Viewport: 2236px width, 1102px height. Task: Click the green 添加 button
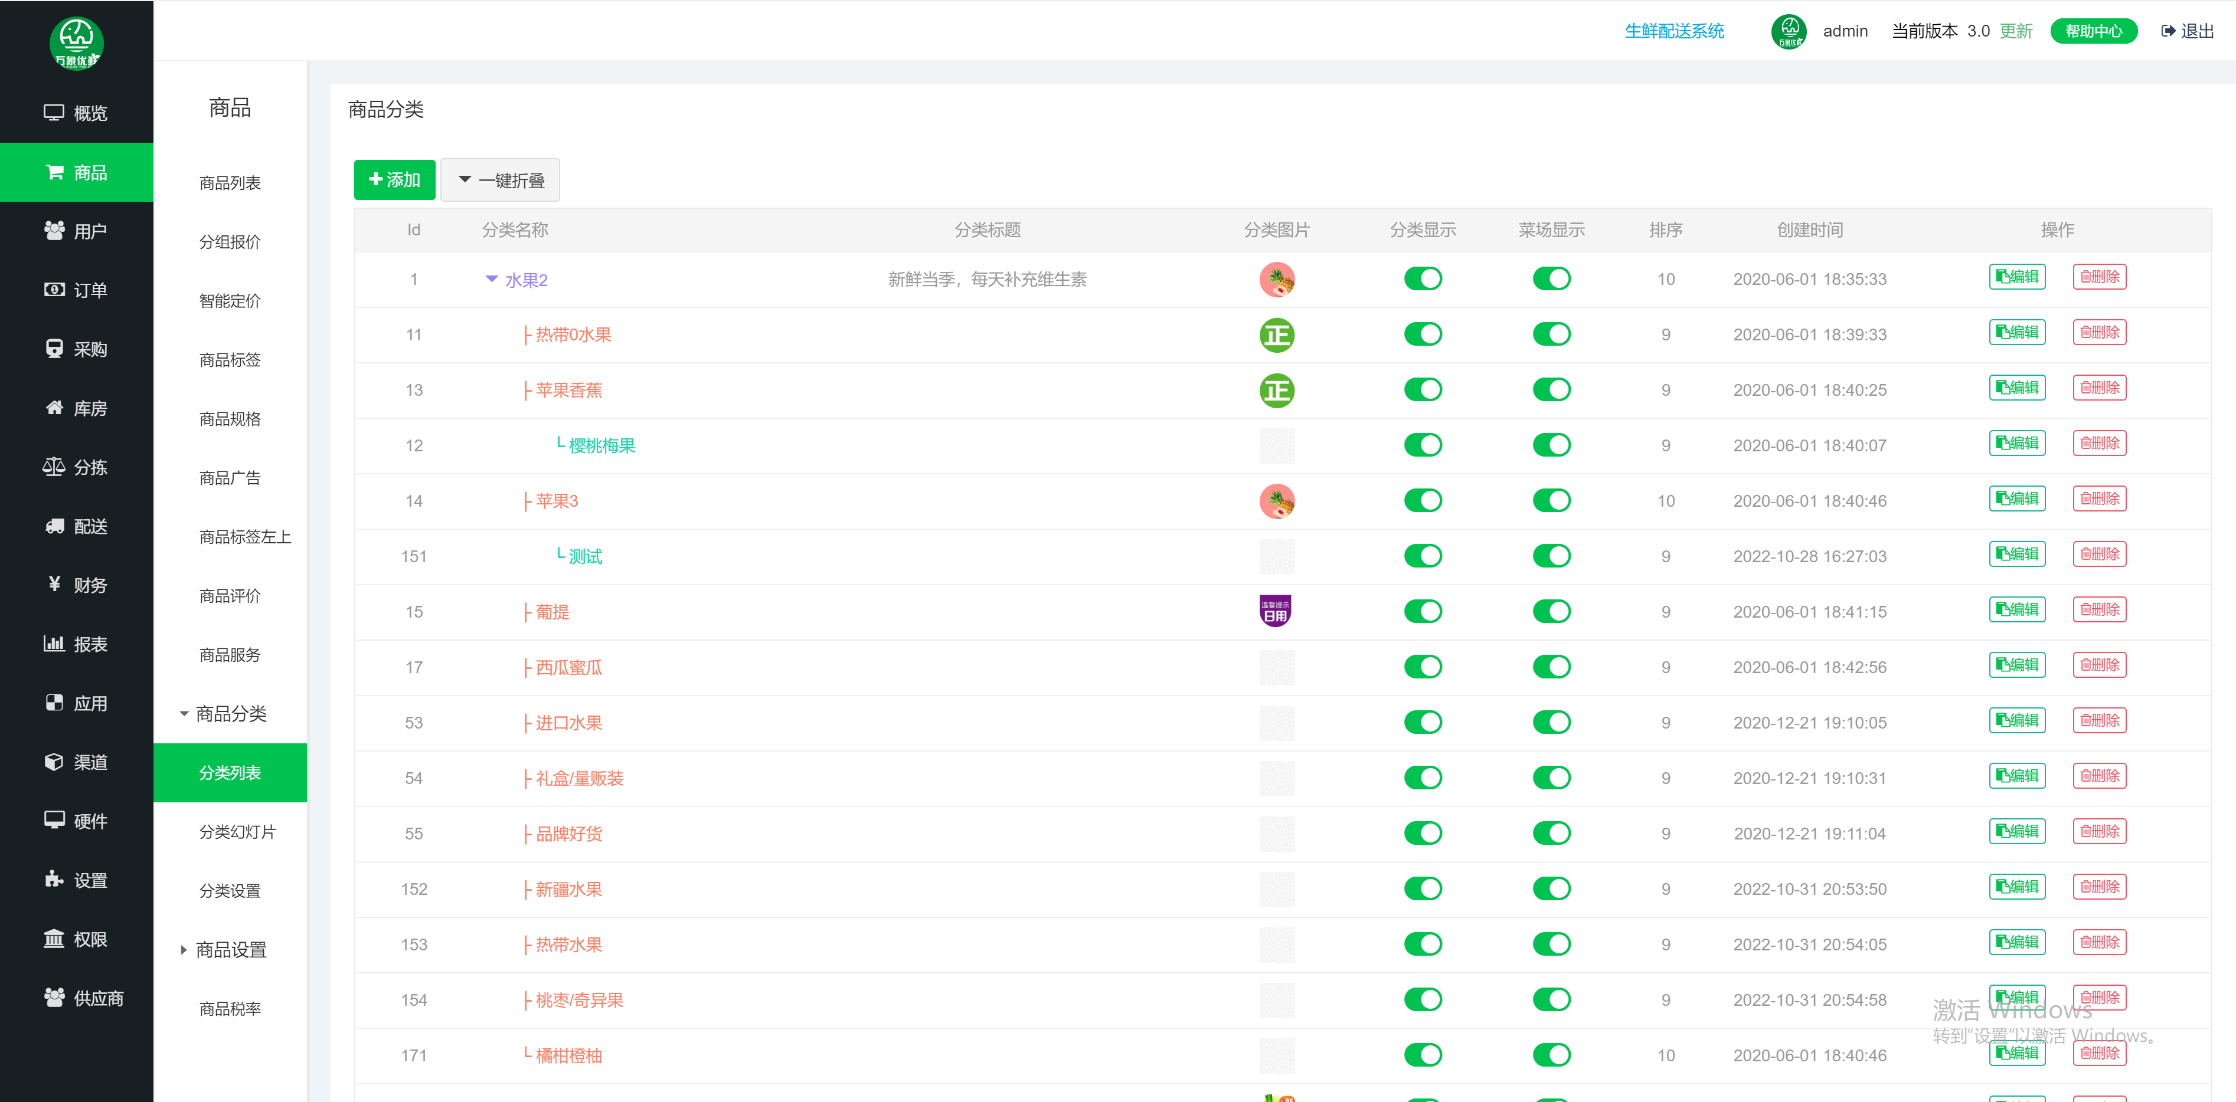coord(394,179)
